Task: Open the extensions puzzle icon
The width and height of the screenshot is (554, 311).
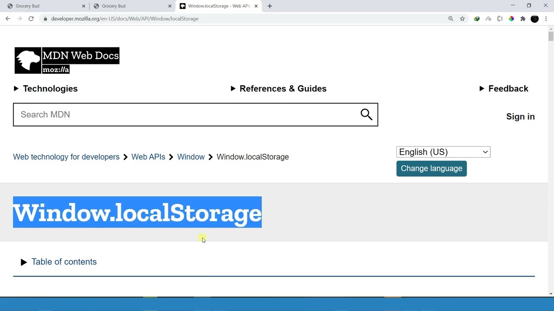Action: pos(523,19)
